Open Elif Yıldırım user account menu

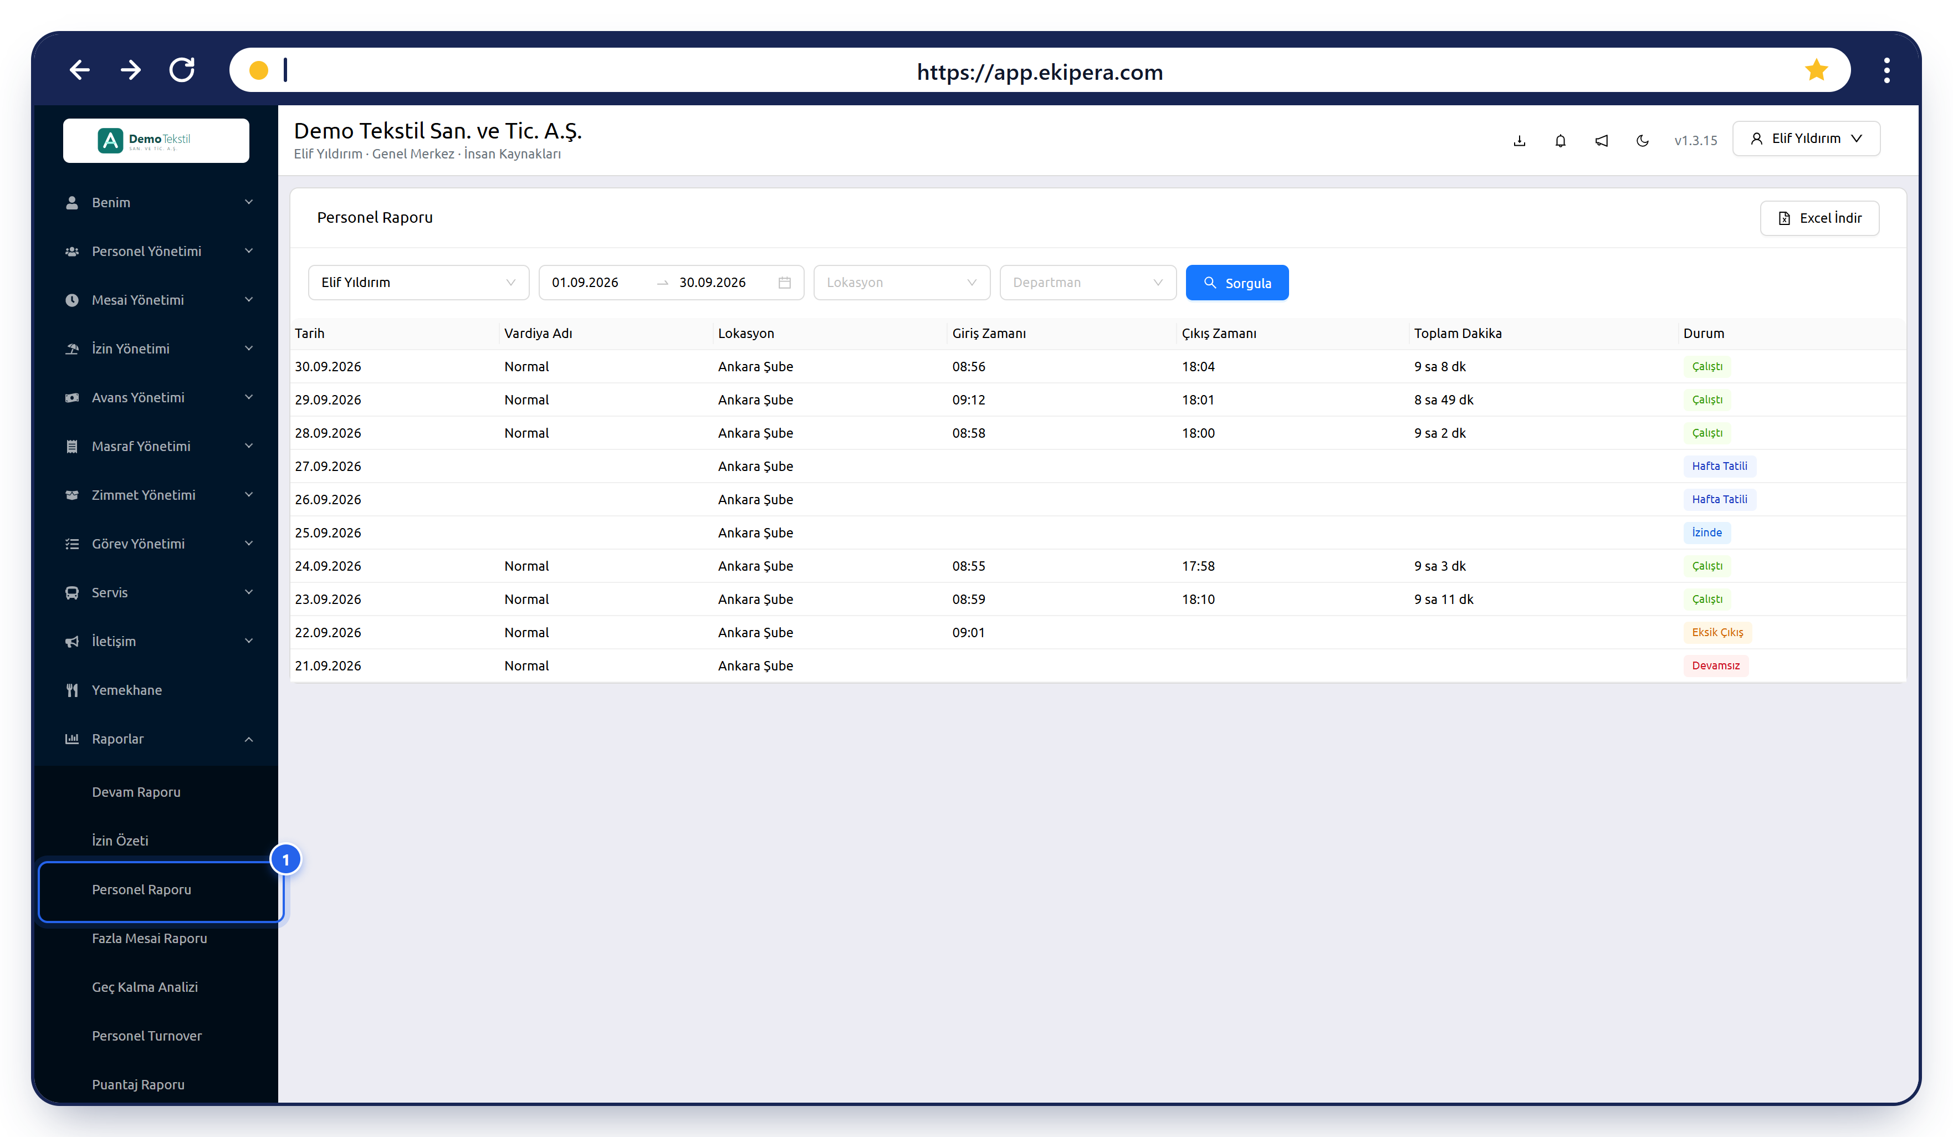1806,139
